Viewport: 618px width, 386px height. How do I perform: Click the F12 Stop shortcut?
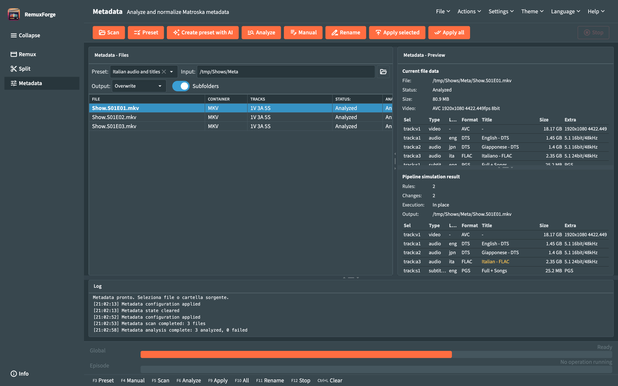coord(301,381)
